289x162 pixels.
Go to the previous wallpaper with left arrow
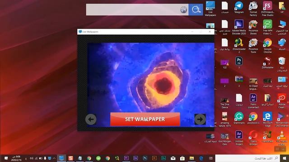(x=91, y=119)
